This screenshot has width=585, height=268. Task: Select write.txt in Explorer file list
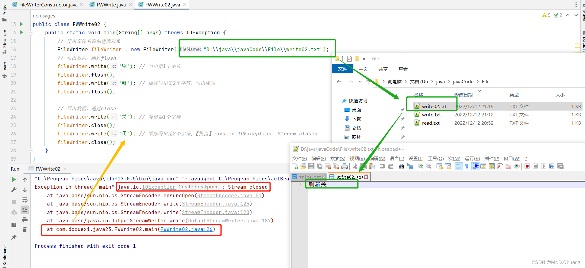[x=431, y=115]
